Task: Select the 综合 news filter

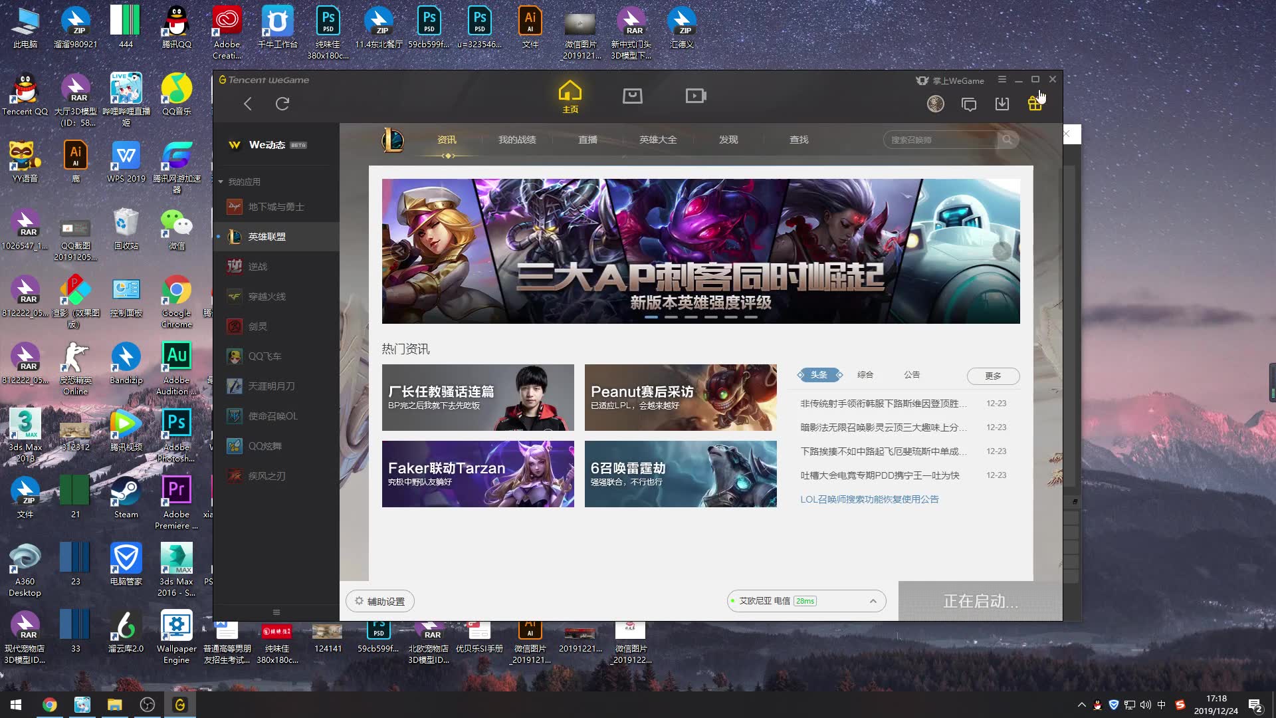Action: (865, 375)
